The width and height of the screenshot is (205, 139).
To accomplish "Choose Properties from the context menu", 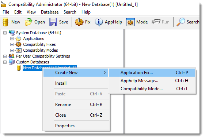I will coord(76,126).
